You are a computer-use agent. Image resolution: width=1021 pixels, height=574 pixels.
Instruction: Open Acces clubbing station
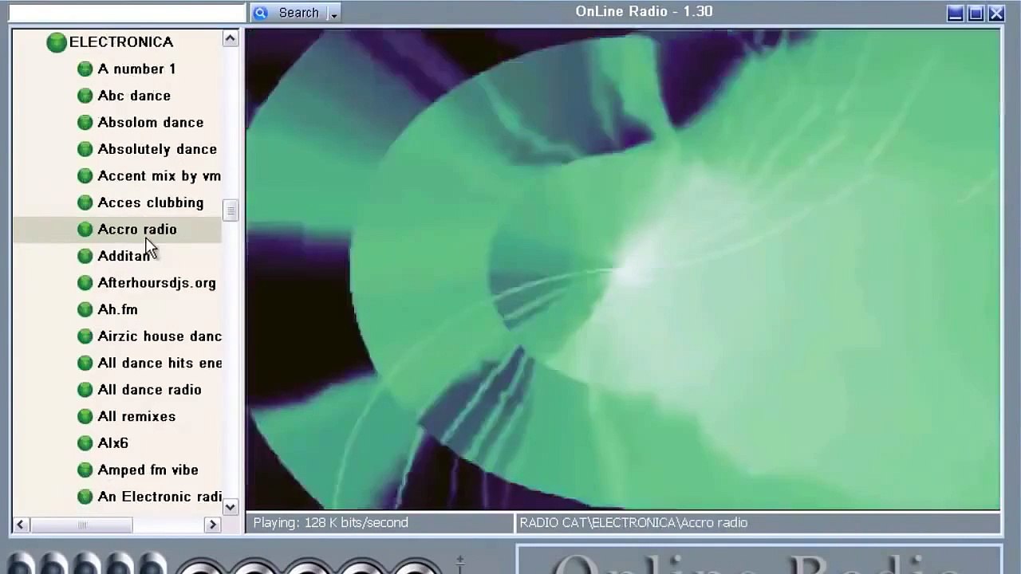point(150,202)
